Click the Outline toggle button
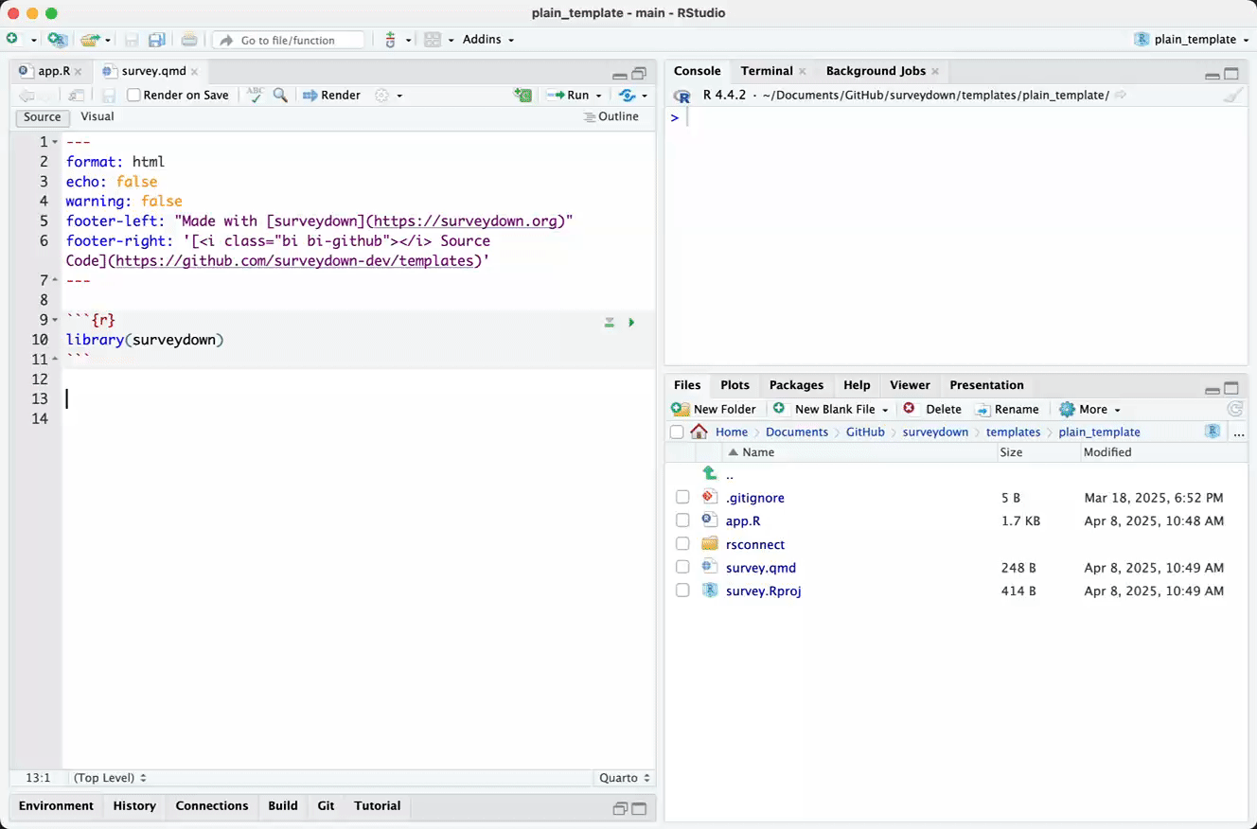This screenshot has height=829, width=1257. click(x=611, y=116)
